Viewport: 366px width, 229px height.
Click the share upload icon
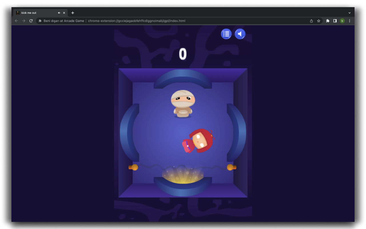(x=311, y=21)
